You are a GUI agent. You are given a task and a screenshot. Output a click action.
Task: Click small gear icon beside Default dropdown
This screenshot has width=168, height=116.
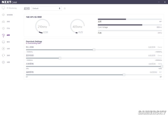coord(65,9)
